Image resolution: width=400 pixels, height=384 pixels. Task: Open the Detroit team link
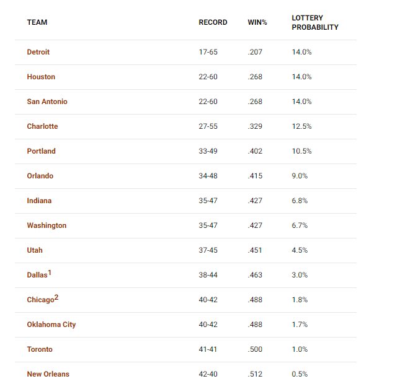coord(38,52)
